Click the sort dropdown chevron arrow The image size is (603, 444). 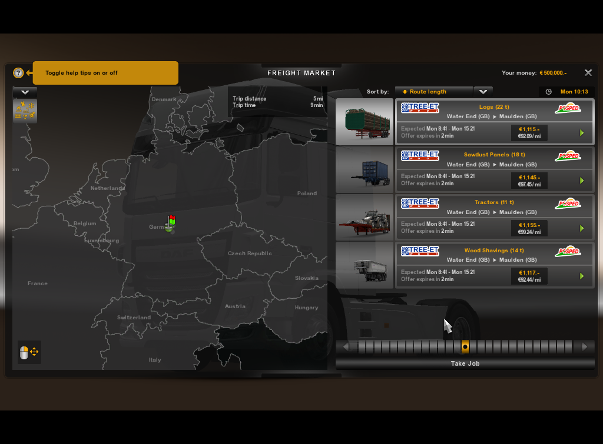[483, 92]
